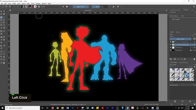The width and height of the screenshot is (196, 110).
Task: Toggle the Background layer lock
Action: (191, 50)
